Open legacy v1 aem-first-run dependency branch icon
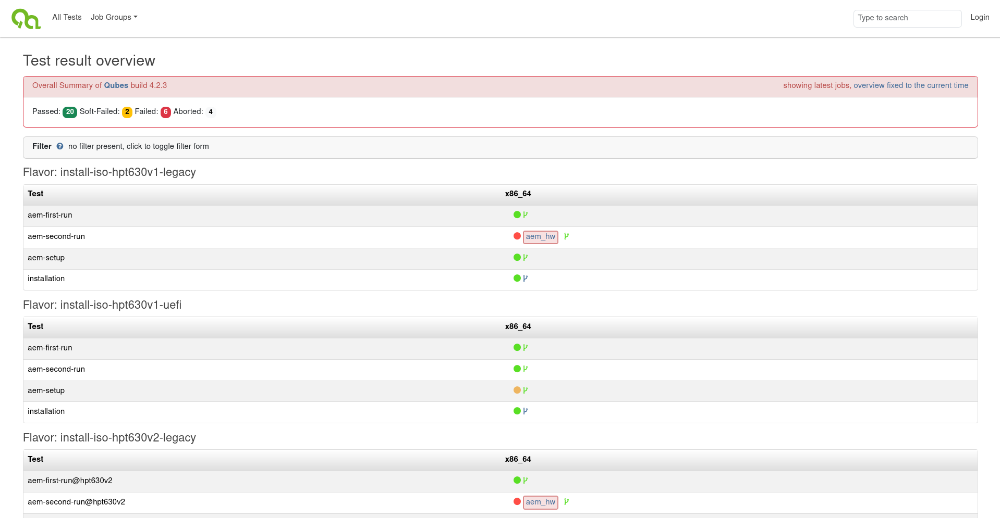 click(x=526, y=214)
